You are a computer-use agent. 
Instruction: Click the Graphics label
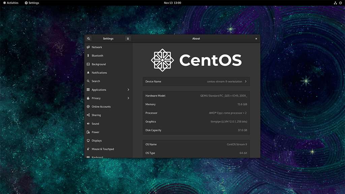point(151,121)
